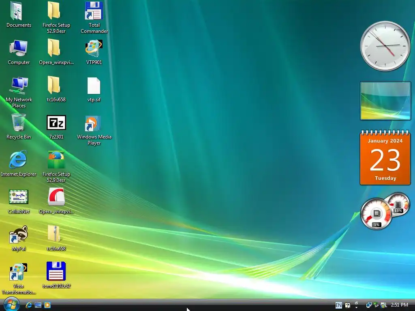Launch the Total Commander shortcut
415x311 pixels.
point(94,11)
